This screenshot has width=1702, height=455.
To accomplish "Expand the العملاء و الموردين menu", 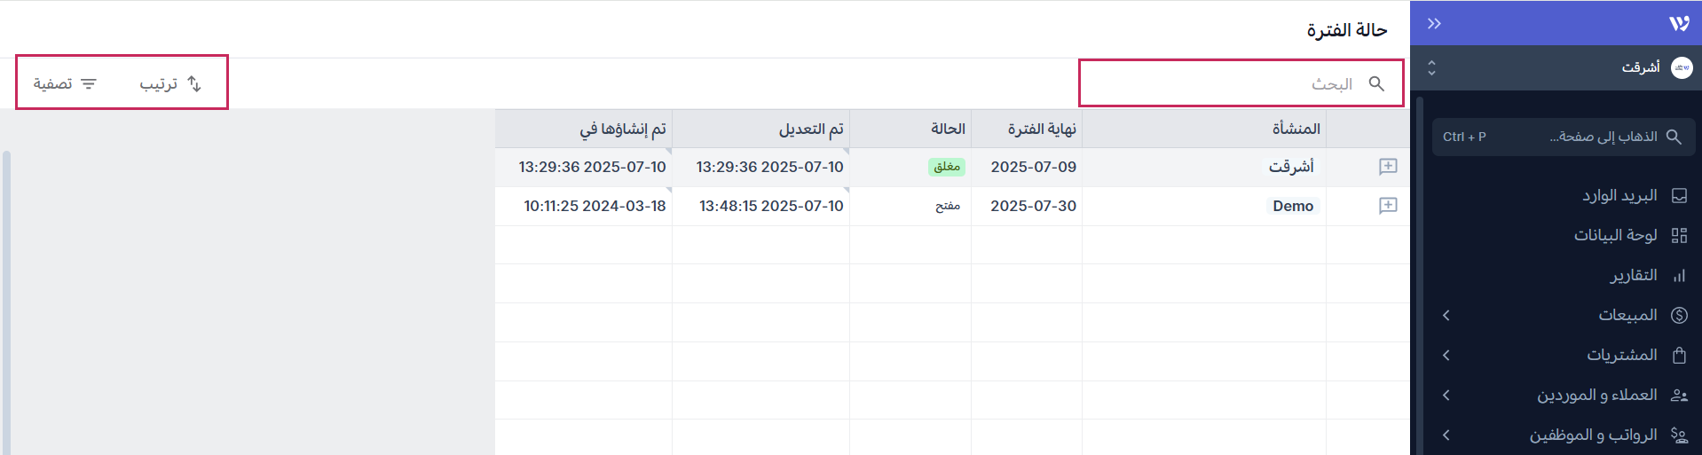I will coord(1446,396).
